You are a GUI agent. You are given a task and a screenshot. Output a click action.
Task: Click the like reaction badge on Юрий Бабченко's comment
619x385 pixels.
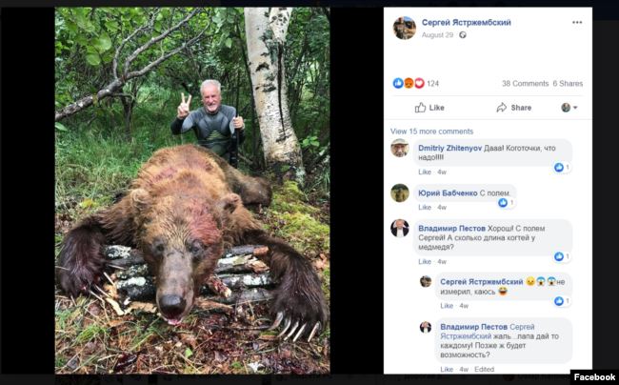505,203
